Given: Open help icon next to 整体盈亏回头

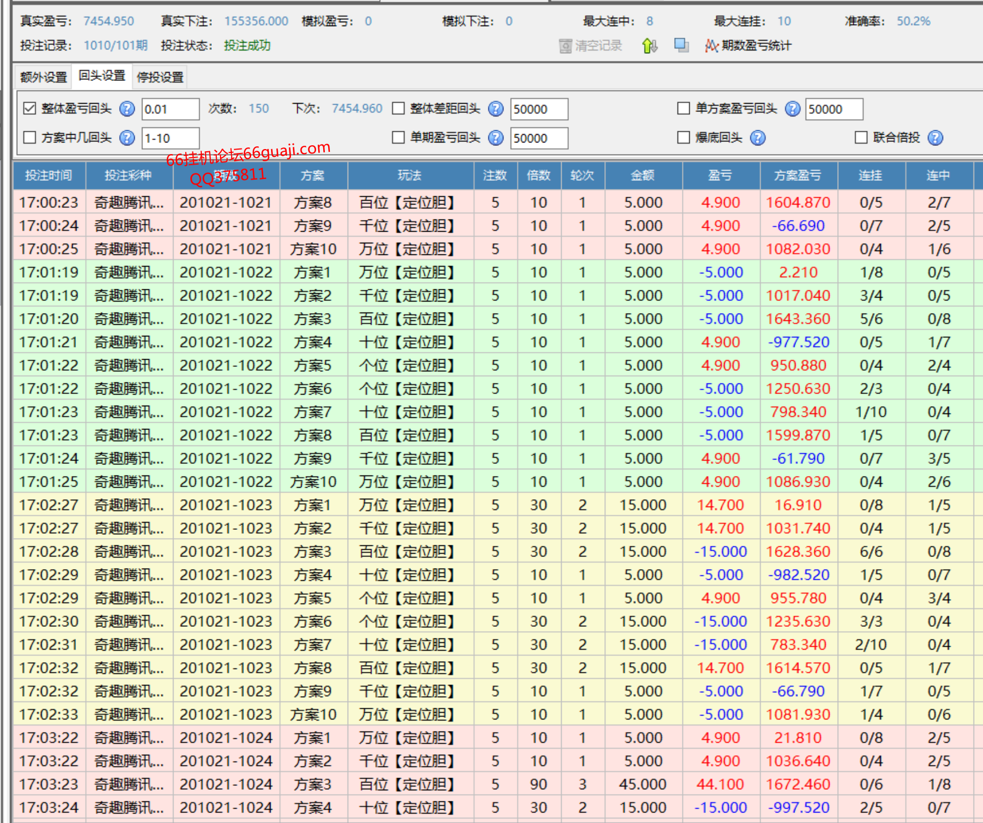Looking at the screenshot, I should pyautogui.click(x=128, y=109).
